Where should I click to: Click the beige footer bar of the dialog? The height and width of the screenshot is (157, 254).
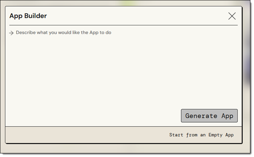point(87,135)
